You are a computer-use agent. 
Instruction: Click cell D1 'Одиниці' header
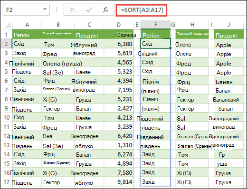[x=119, y=34]
